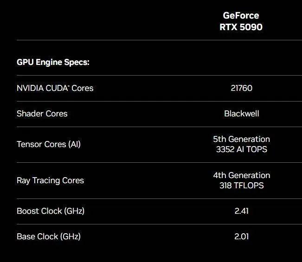Viewport: 302px width, 262px height.
Task: Click the Shader Cores row label
Action: tap(42, 114)
